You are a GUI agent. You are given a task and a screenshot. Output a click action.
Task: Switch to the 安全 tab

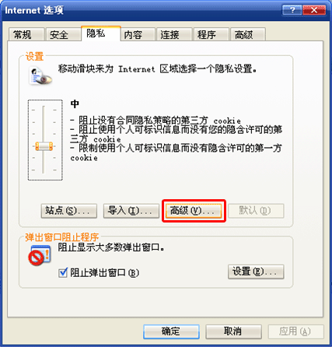pyautogui.click(x=62, y=34)
